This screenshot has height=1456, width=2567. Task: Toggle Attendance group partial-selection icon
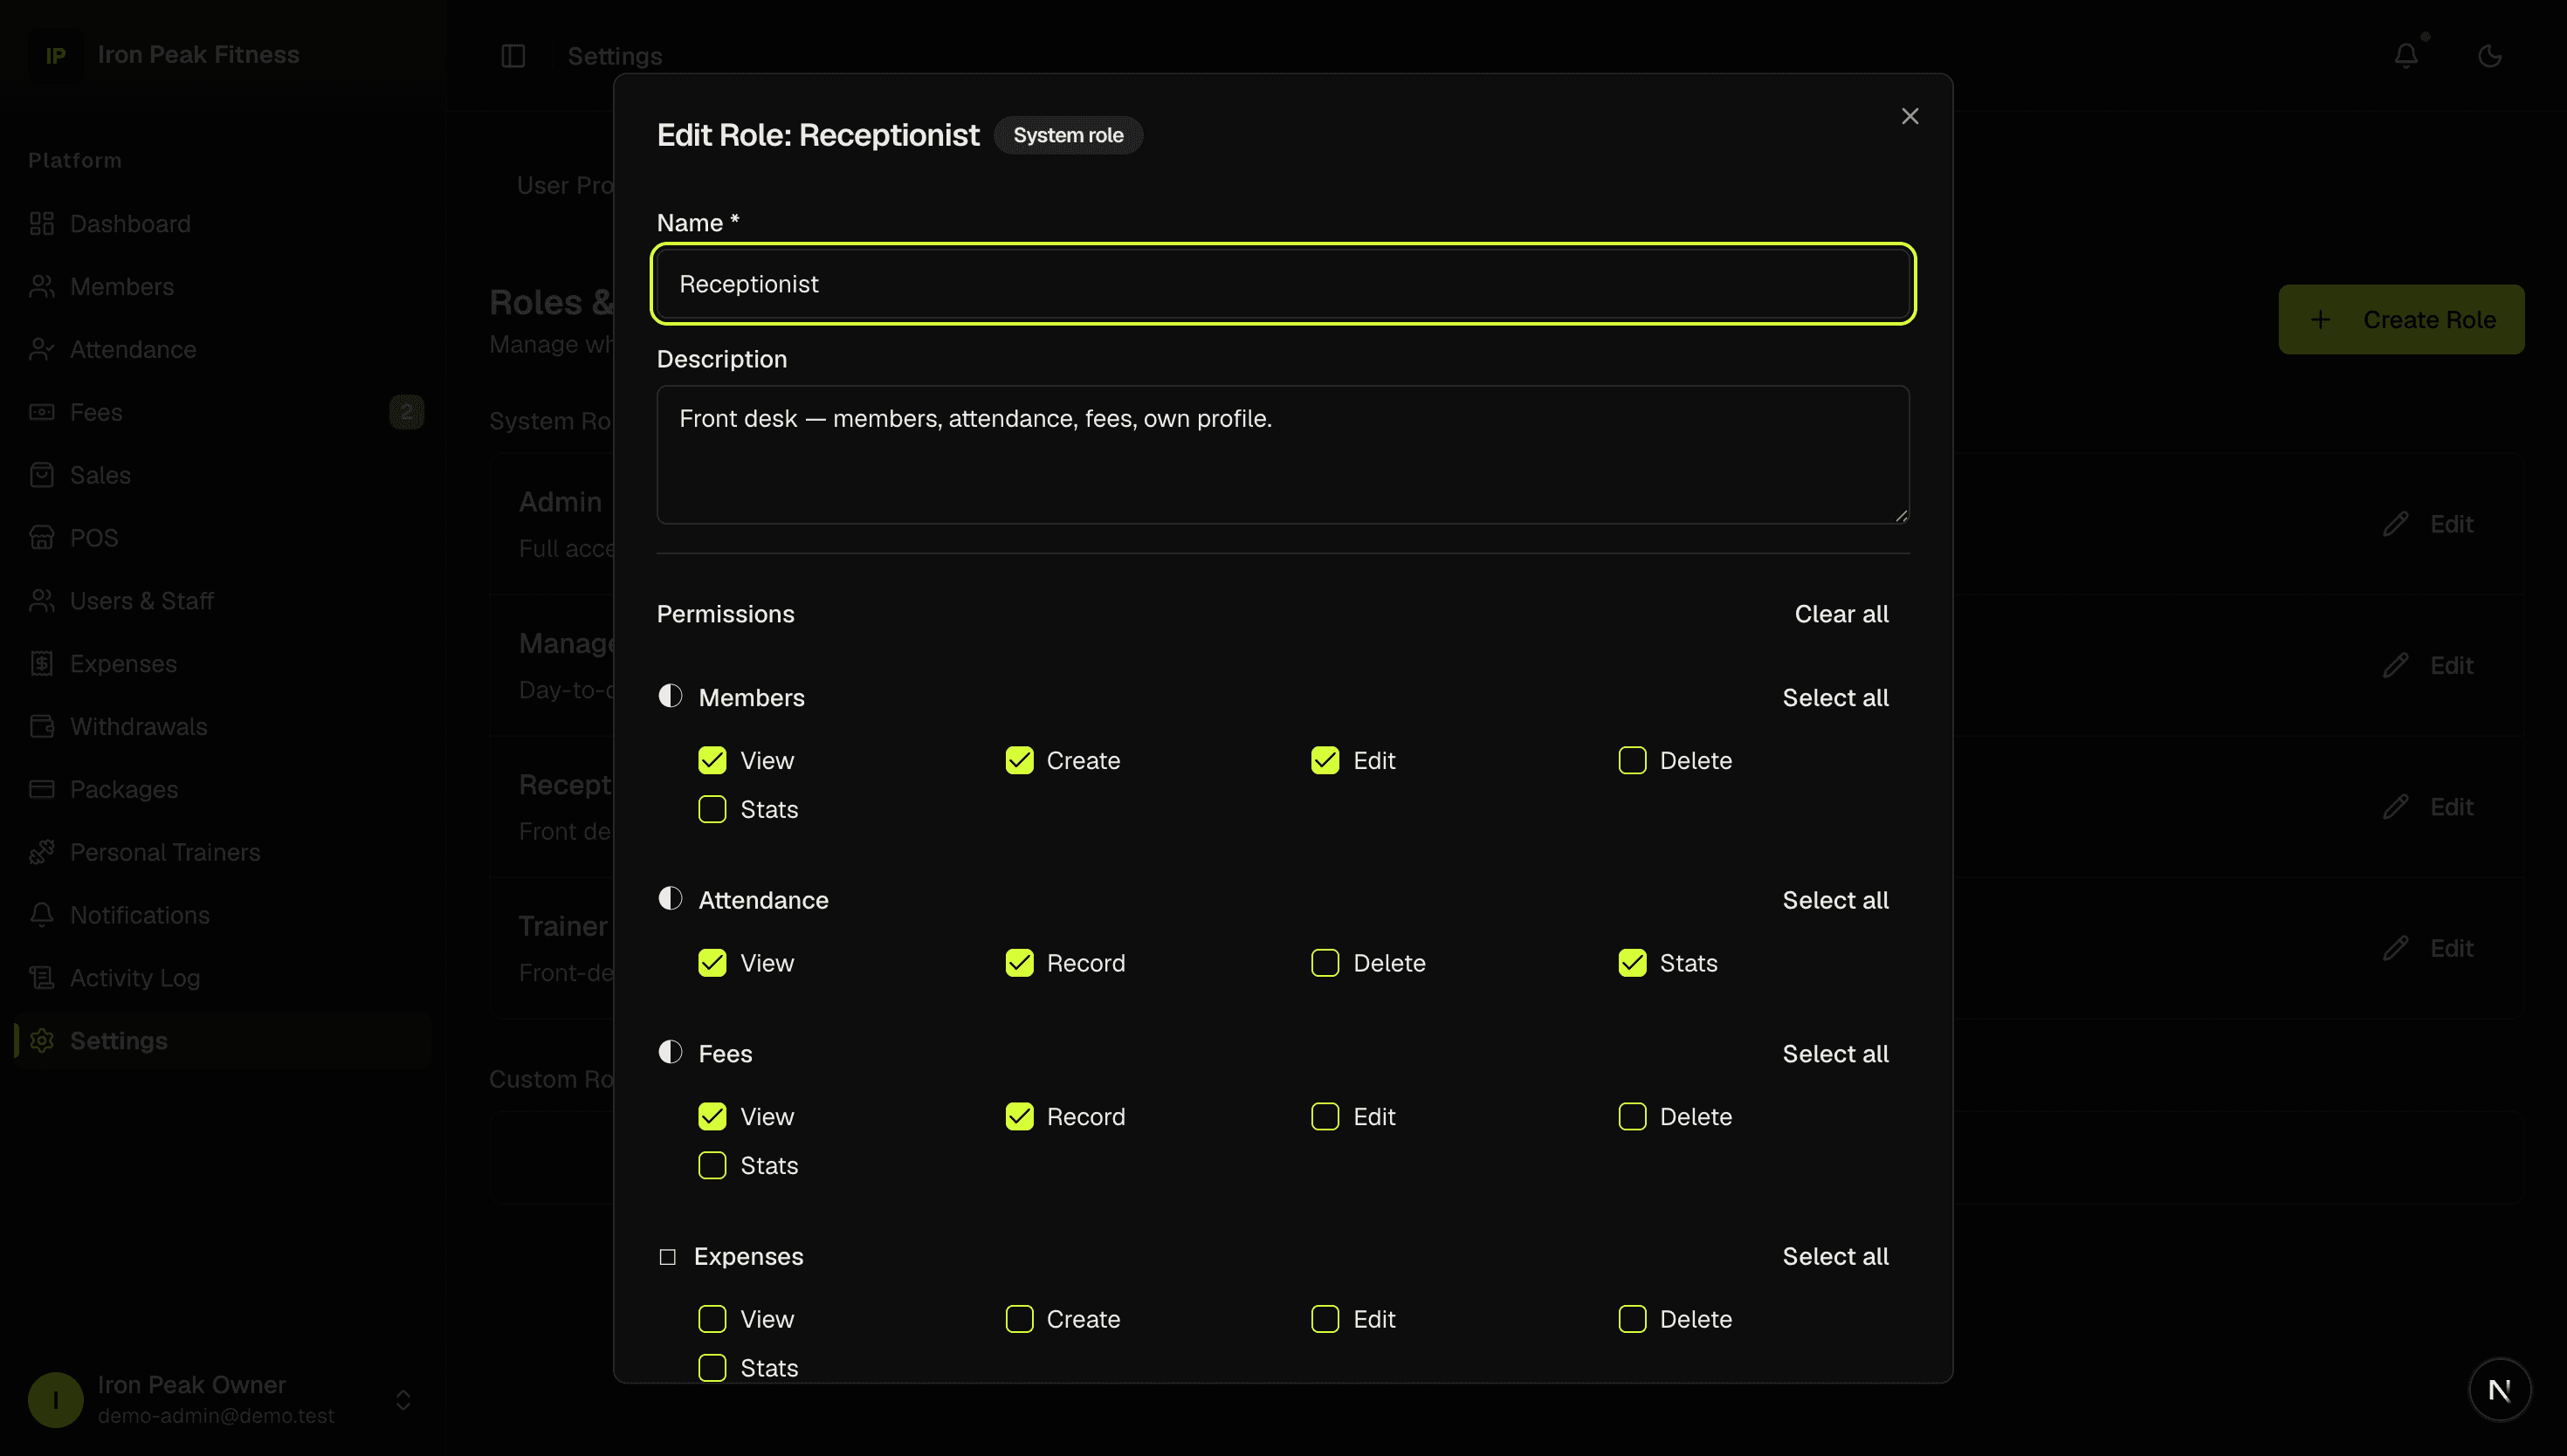click(670, 899)
